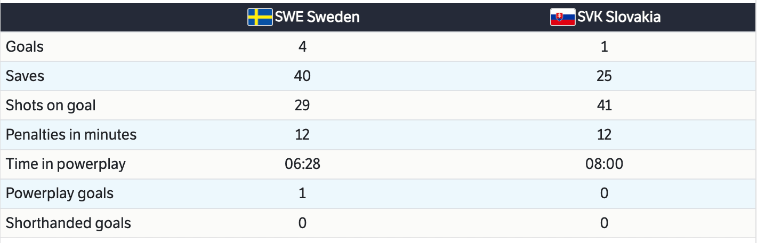757x243 pixels.
Task: Click Sweden's penalties in minutes value
Action: (x=302, y=134)
